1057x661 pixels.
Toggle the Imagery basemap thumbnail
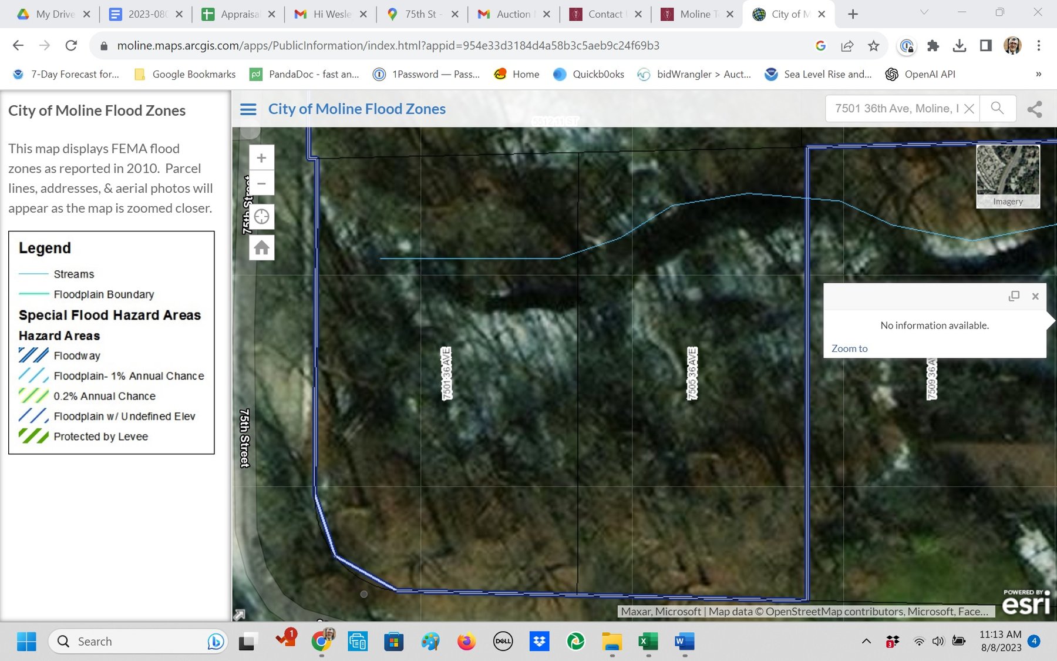pos(1008,176)
